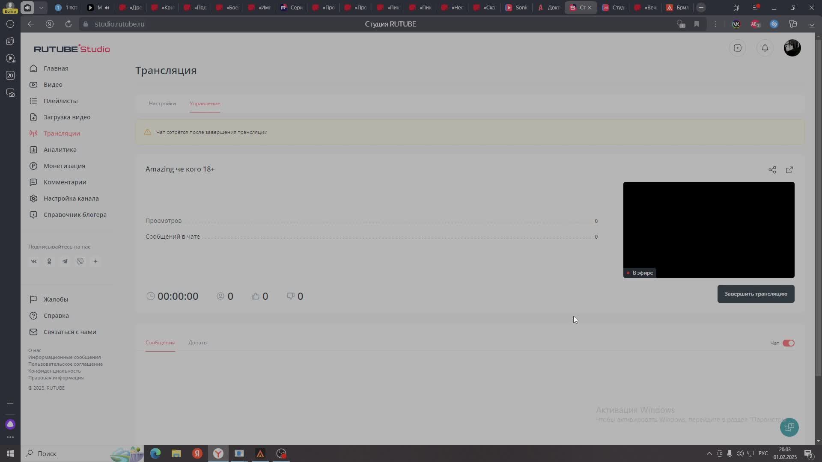Mute the tab audio with the browser speaker icon
The image size is (822, 462).
(x=27, y=7)
